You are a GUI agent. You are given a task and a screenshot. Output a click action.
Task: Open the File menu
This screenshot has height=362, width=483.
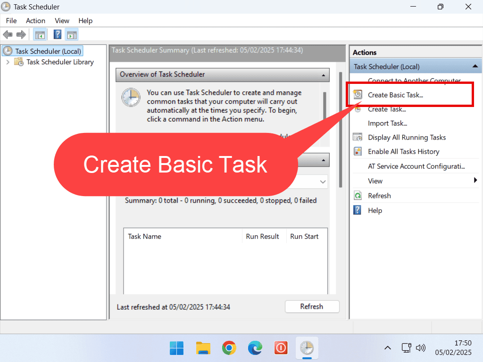click(11, 21)
